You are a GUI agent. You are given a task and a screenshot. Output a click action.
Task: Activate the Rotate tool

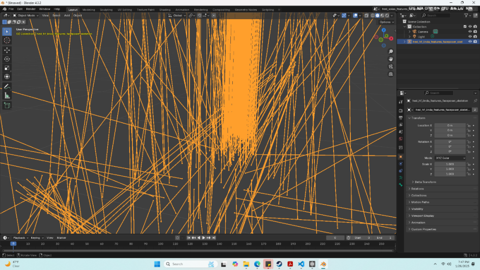[x=7, y=59]
